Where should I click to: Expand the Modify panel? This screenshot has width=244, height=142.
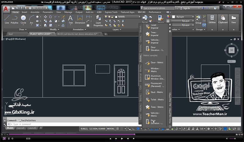(54, 29)
